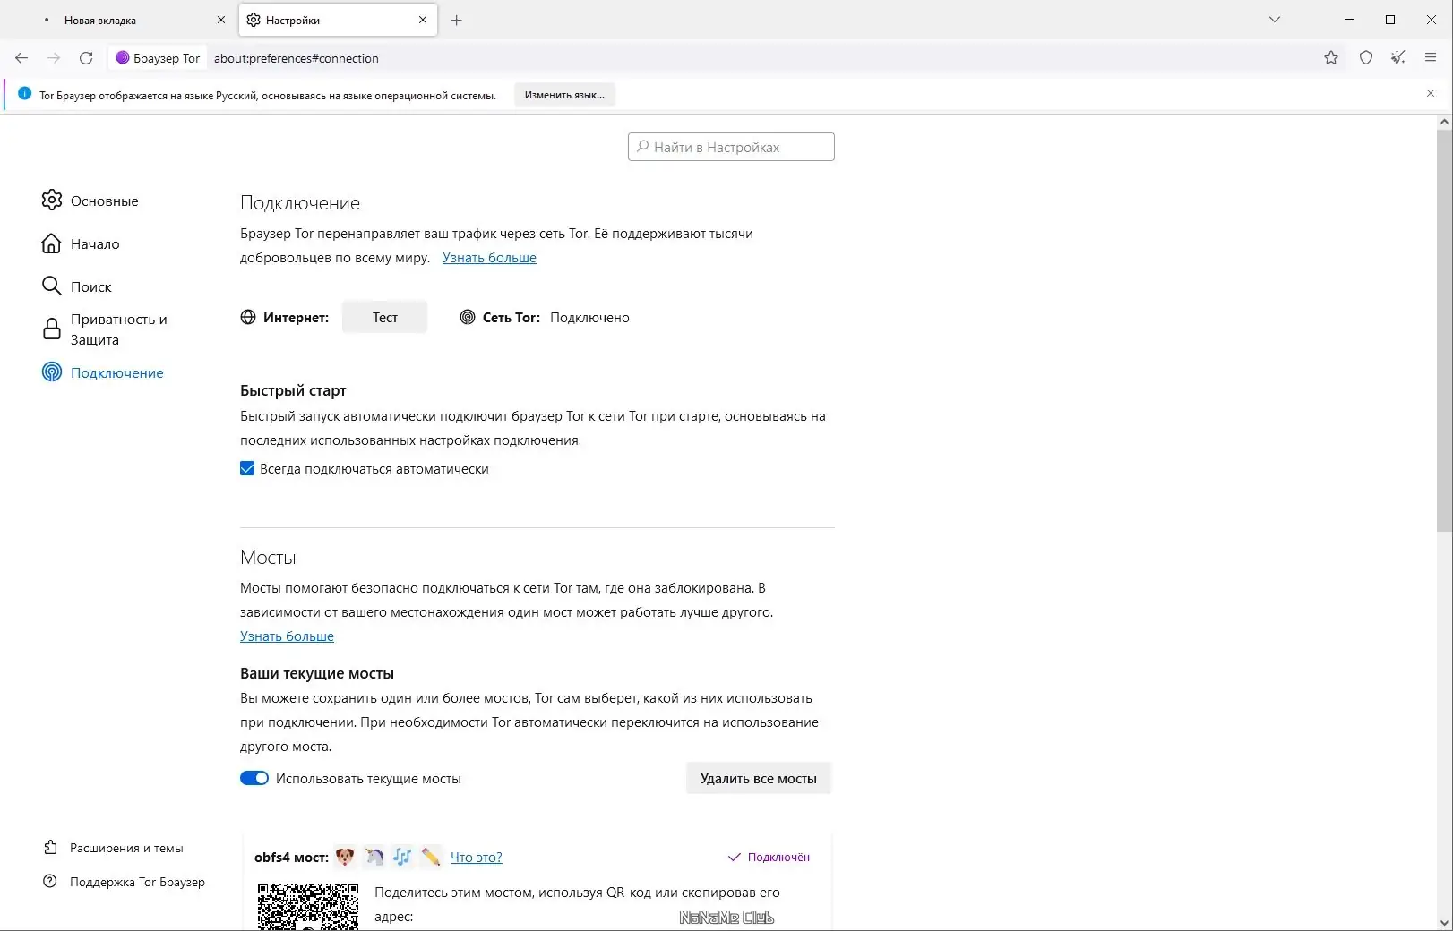Open the hamburger application menu
Screen dimensions: 1453x931
pos(1431,58)
